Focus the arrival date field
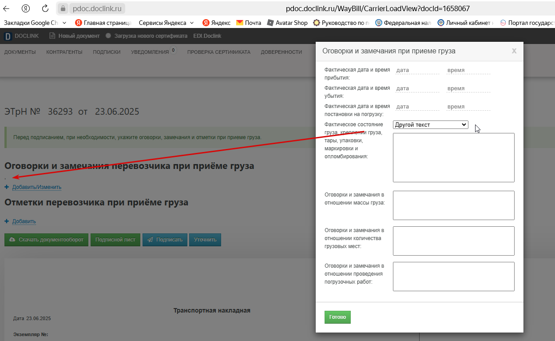555x341 pixels. pos(417,70)
